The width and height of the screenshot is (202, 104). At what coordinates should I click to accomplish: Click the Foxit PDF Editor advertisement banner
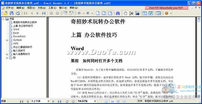166,8
